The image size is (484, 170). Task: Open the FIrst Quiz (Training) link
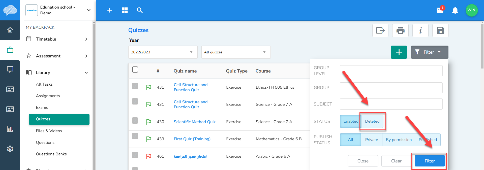(x=192, y=139)
